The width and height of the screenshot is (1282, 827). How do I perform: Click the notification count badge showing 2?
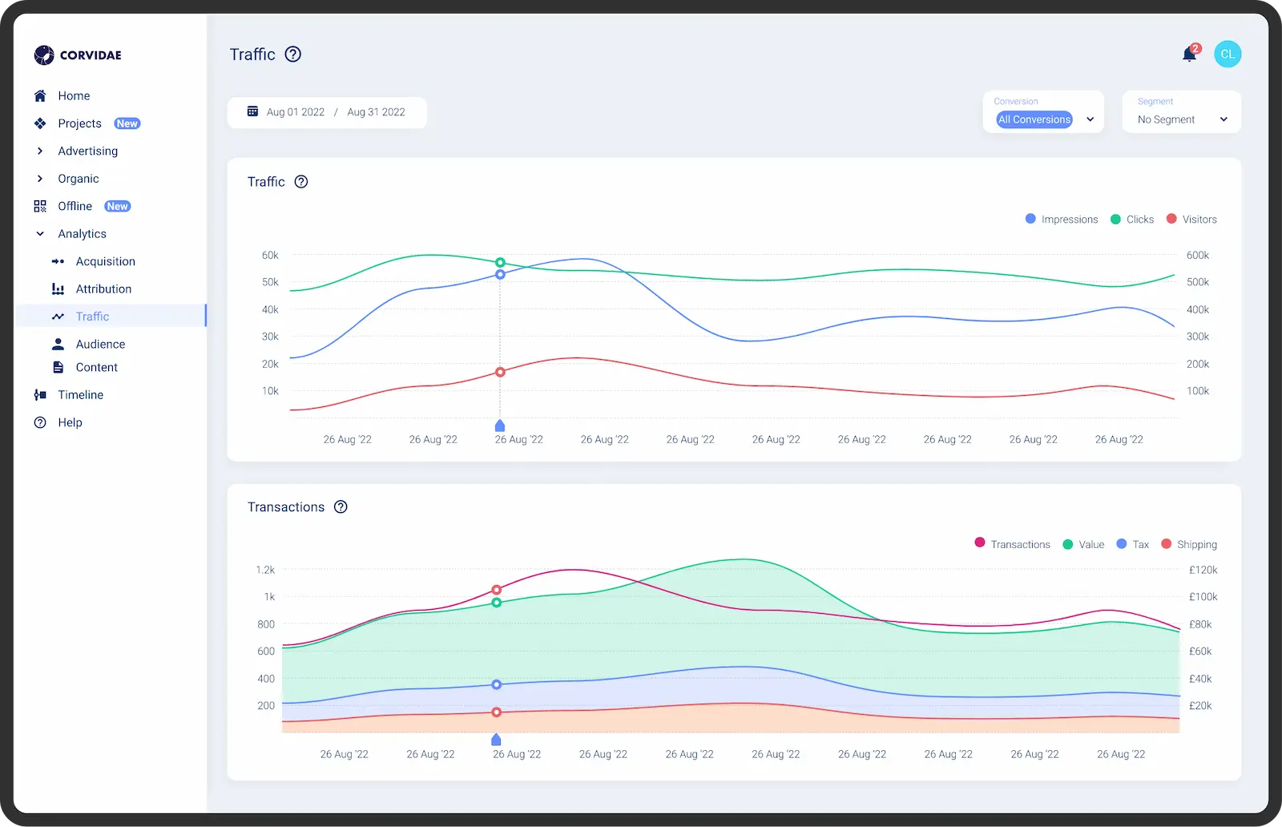(x=1195, y=48)
